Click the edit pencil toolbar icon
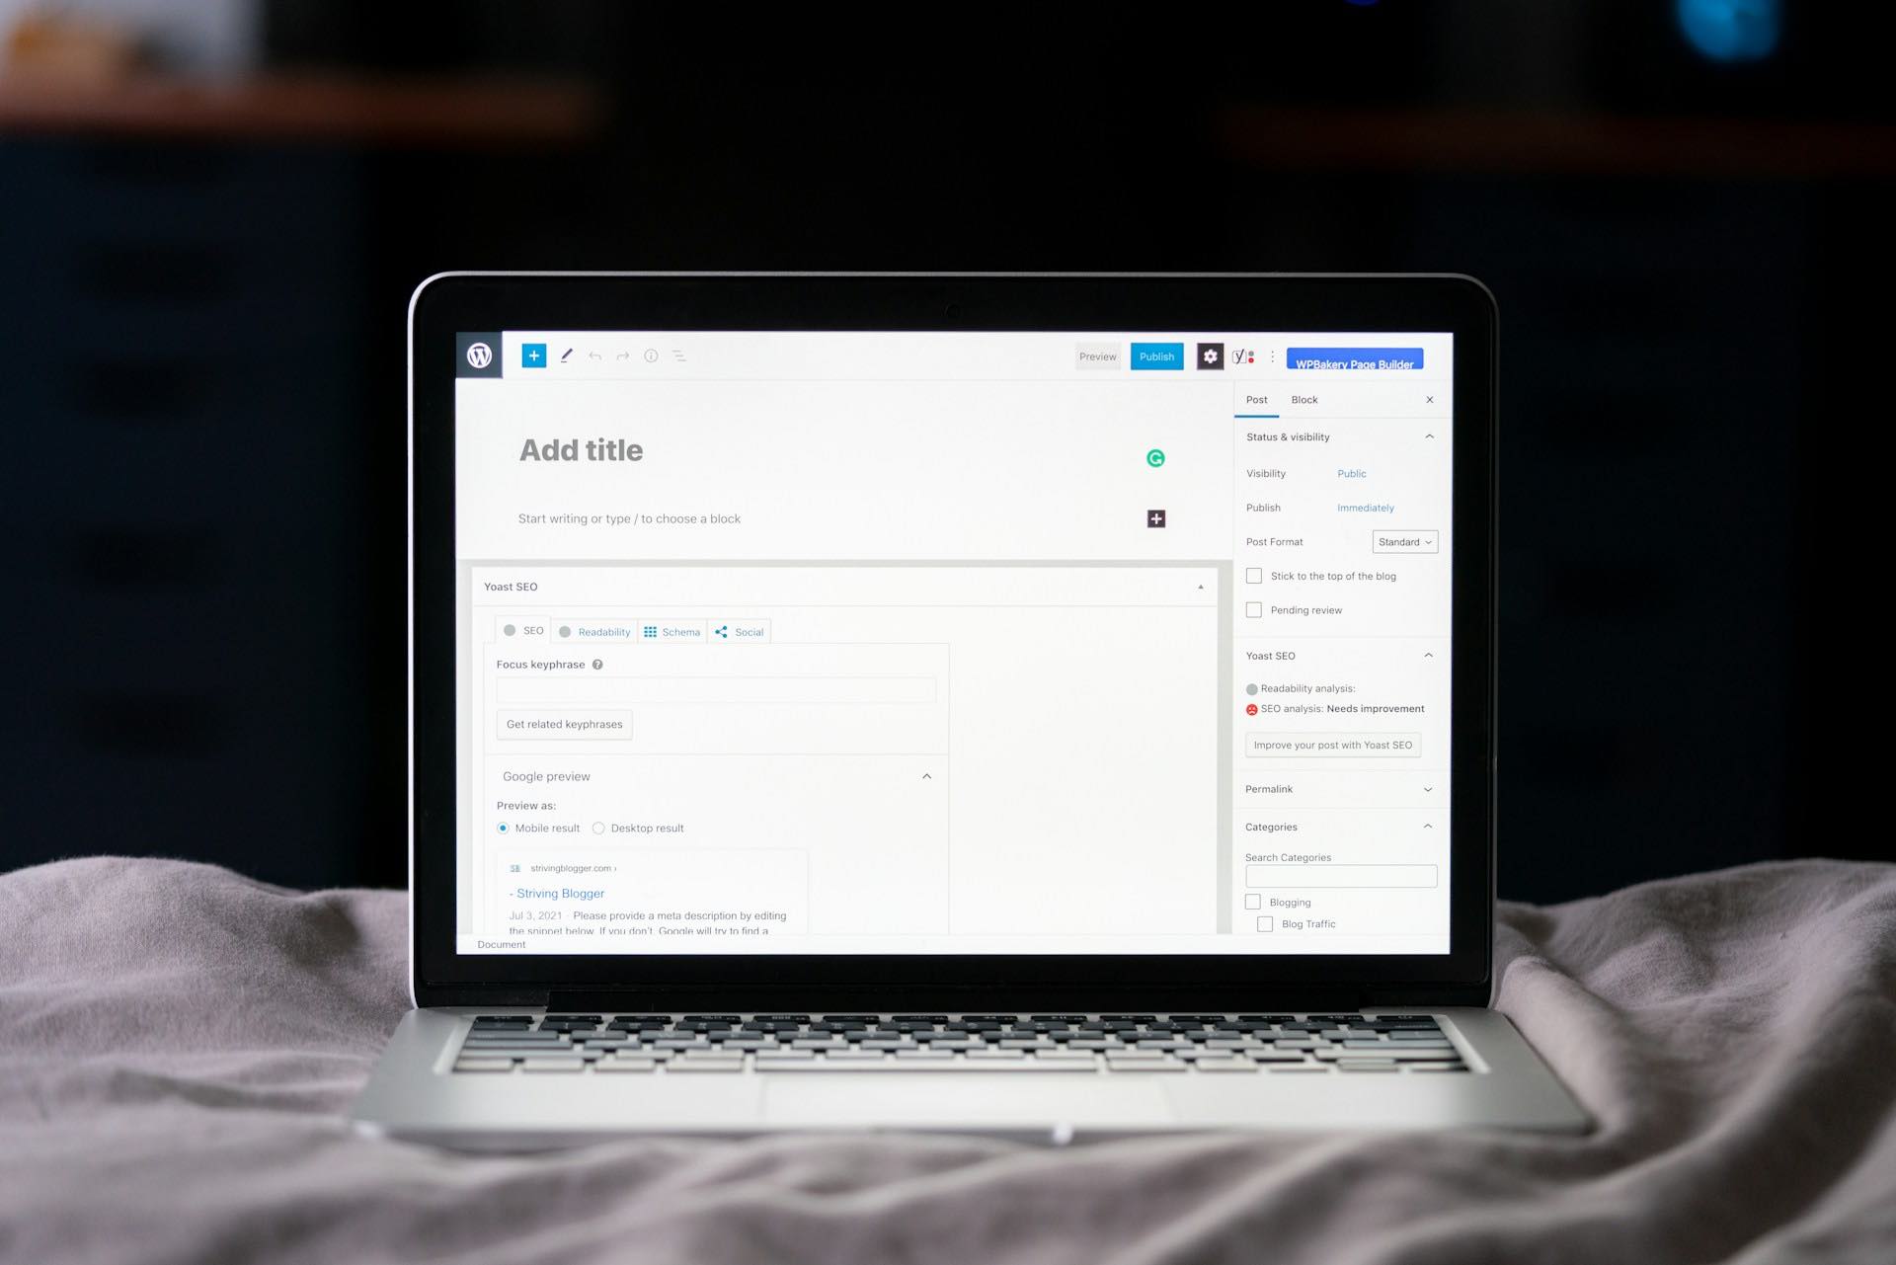 pos(565,356)
